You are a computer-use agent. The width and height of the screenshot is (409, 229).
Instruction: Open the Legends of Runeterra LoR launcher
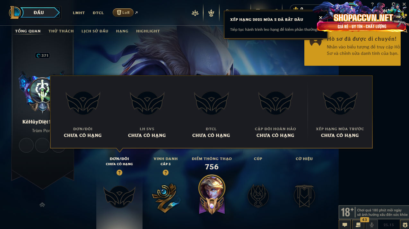click(x=123, y=13)
